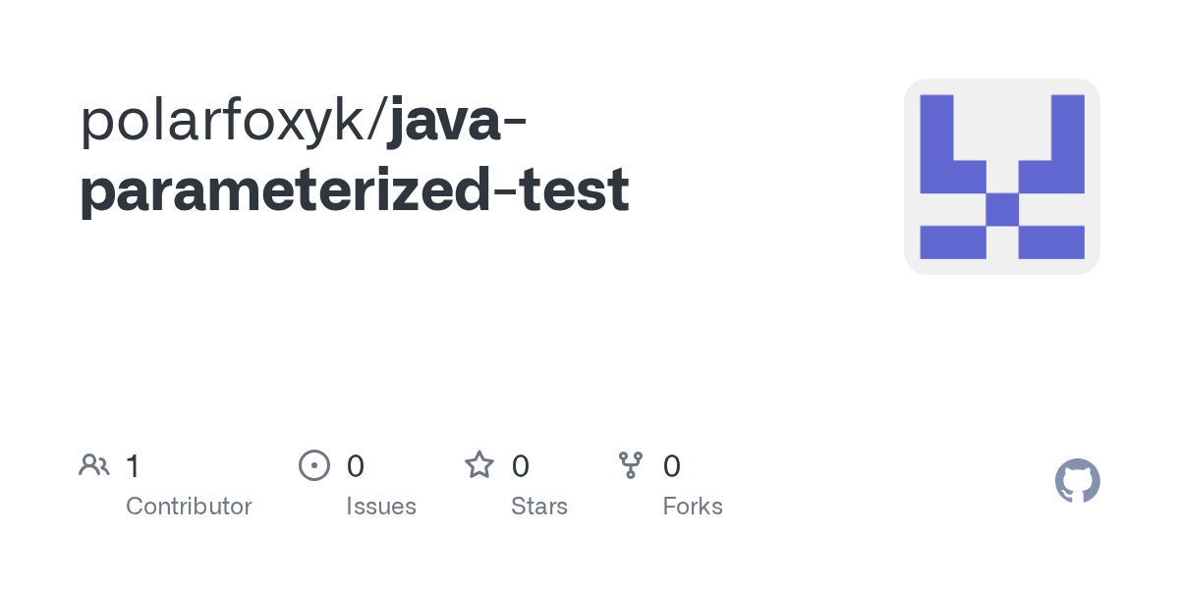The width and height of the screenshot is (1179, 589).
Task: Click the Contributor people icon
Action: (94, 465)
